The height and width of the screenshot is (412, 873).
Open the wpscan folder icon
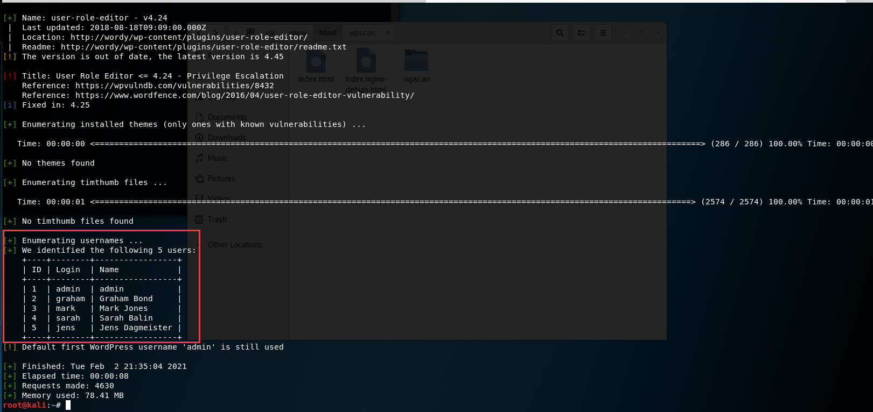coord(416,61)
